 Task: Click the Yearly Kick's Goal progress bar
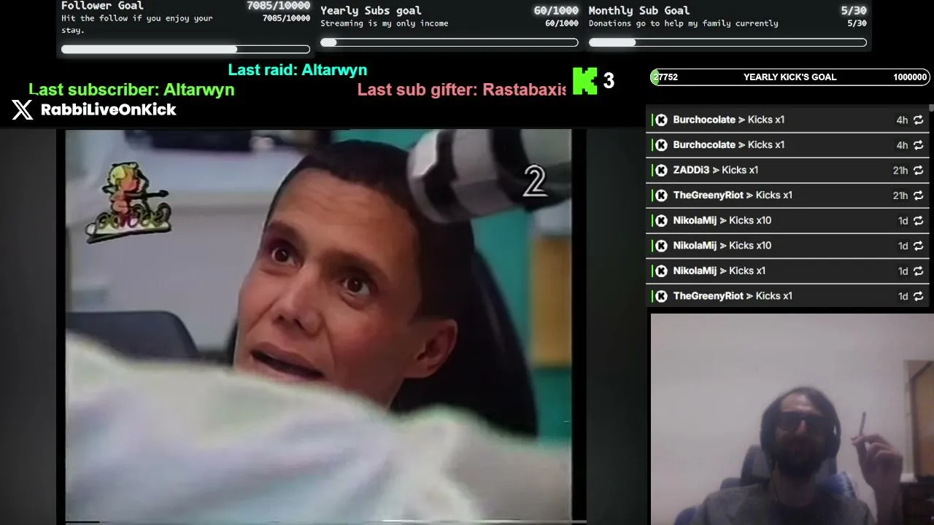[790, 77]
